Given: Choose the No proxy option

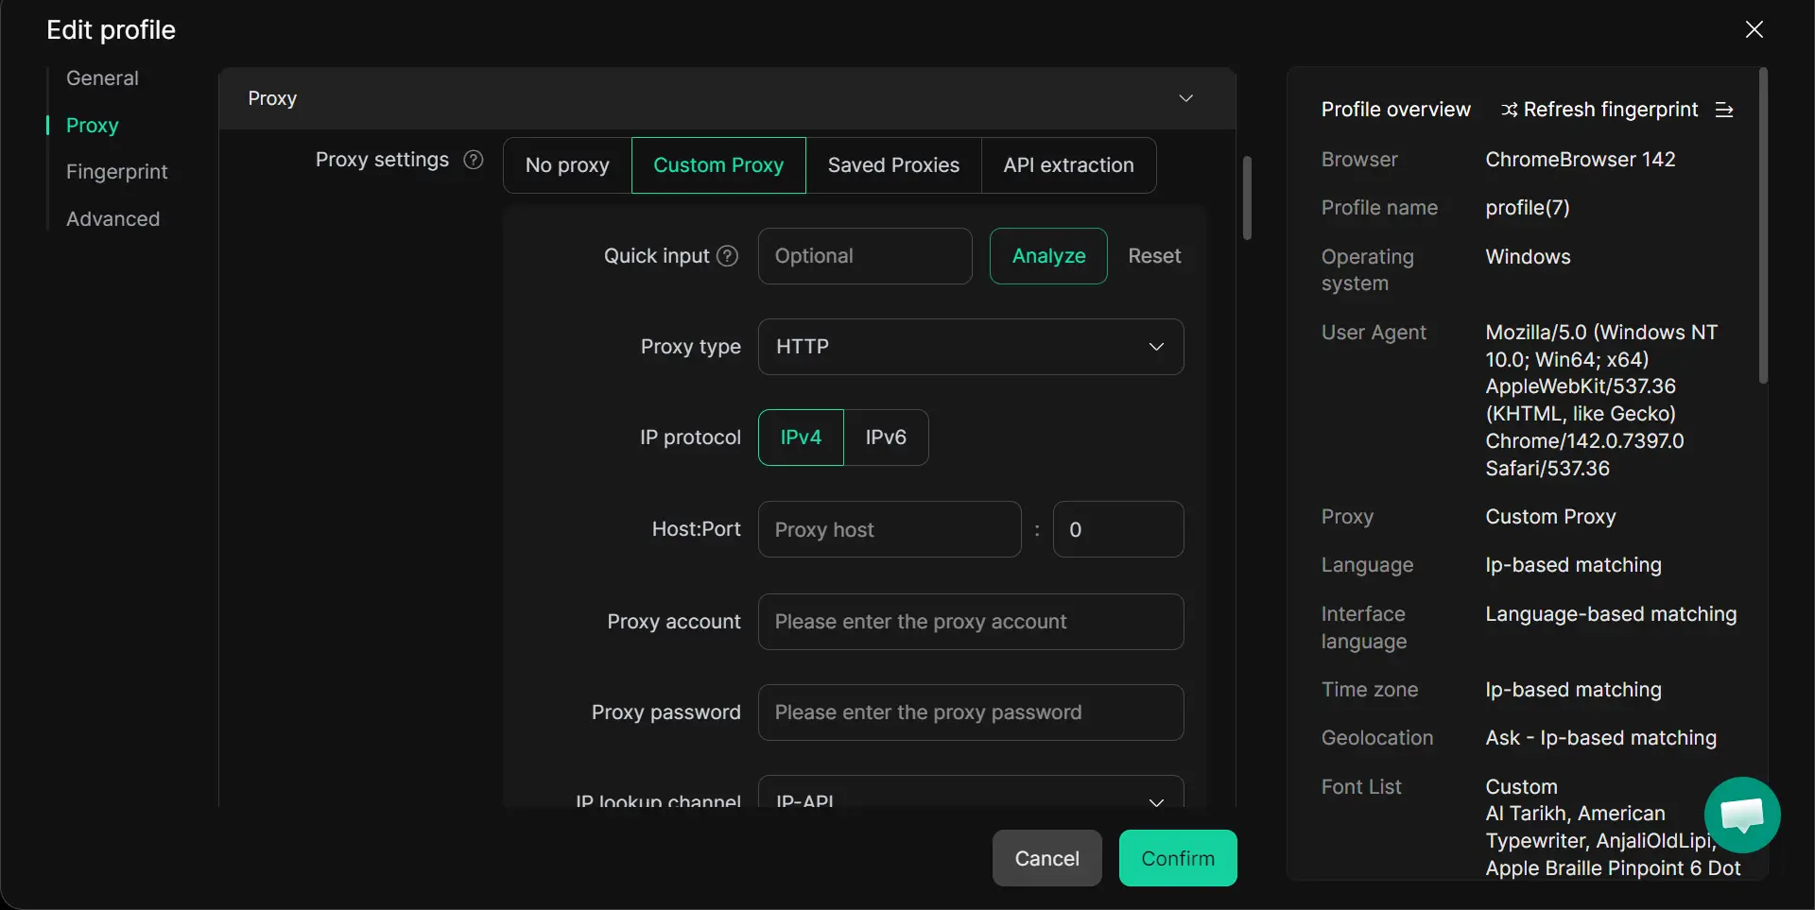Looking at the screenshot, I should point(567,165).
